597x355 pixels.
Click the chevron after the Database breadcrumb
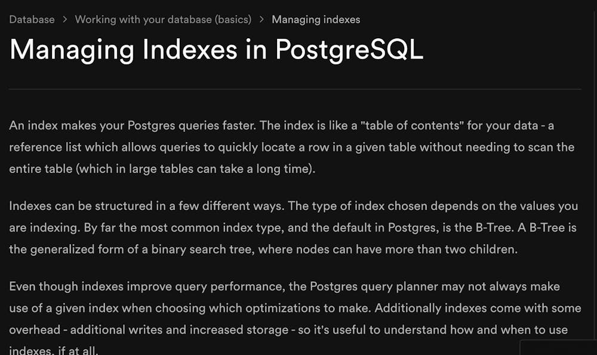pos(64,20)
